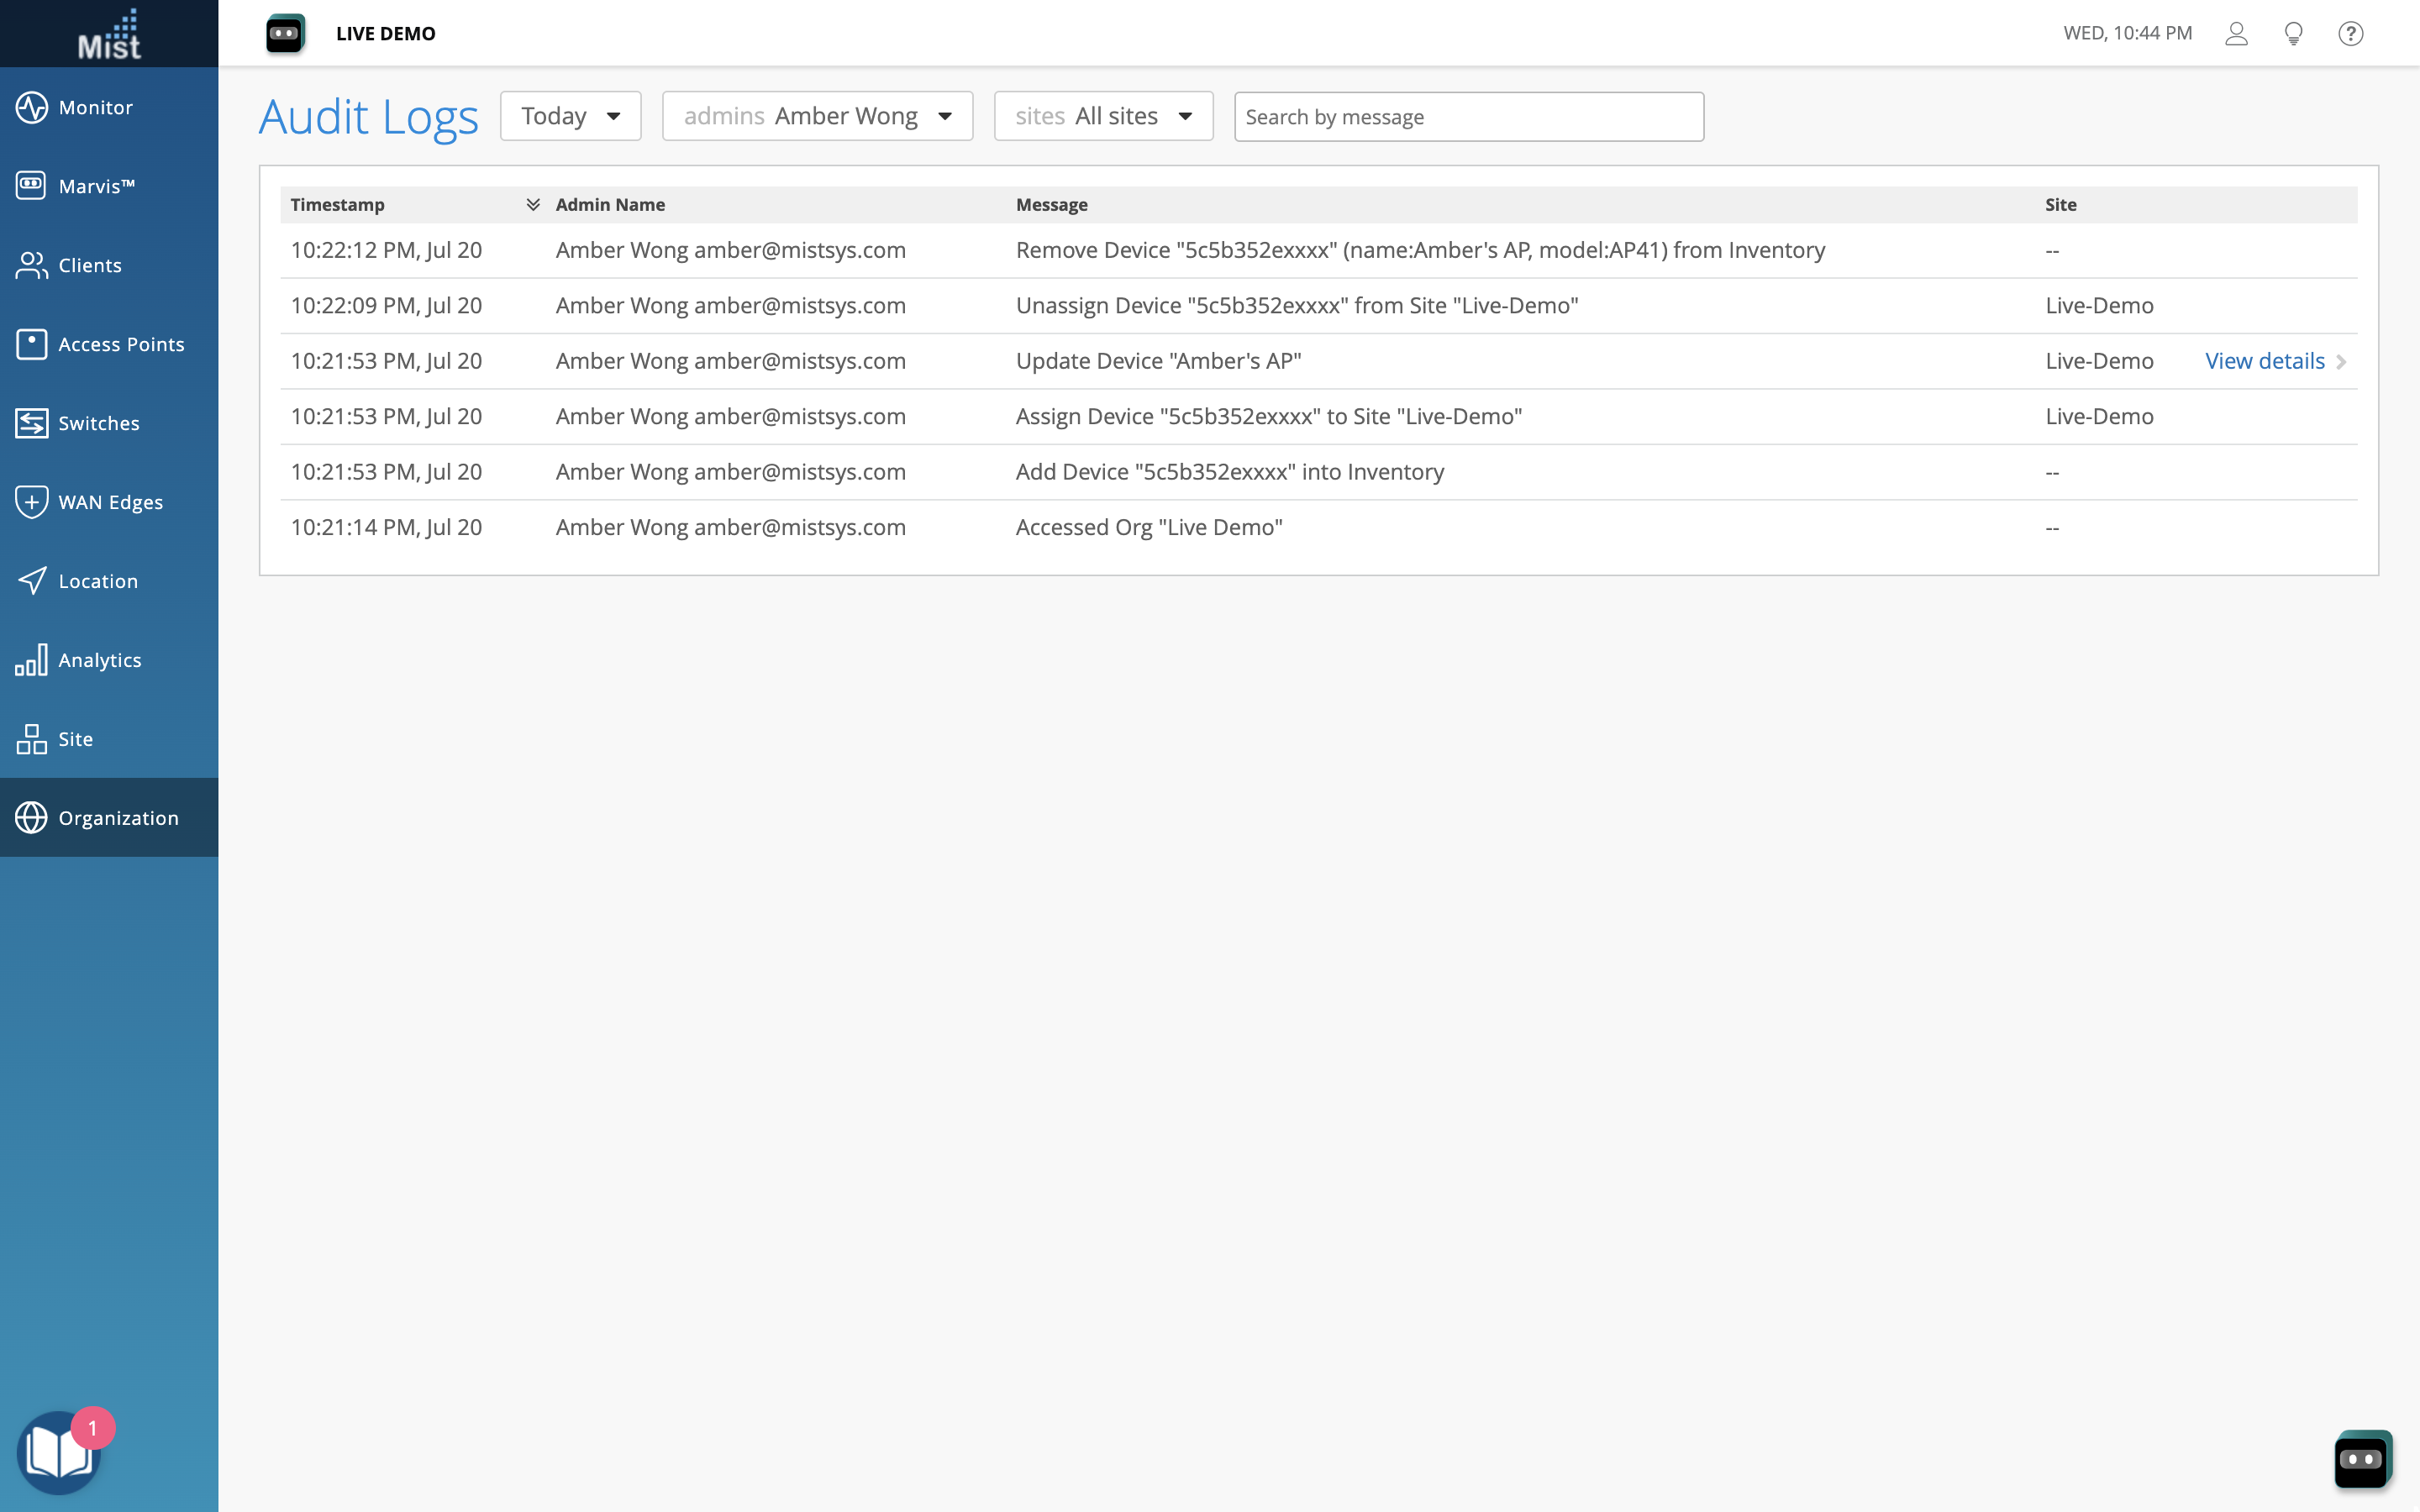This screenshot has width=2420, height=1512.
Task: Open the Analytics section
Action: 99,660
